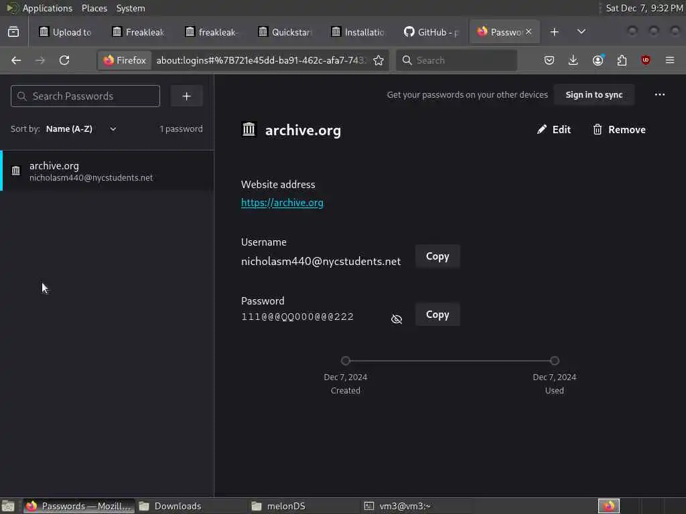
Task: Copy the password
Action: (x=437, y=315)
